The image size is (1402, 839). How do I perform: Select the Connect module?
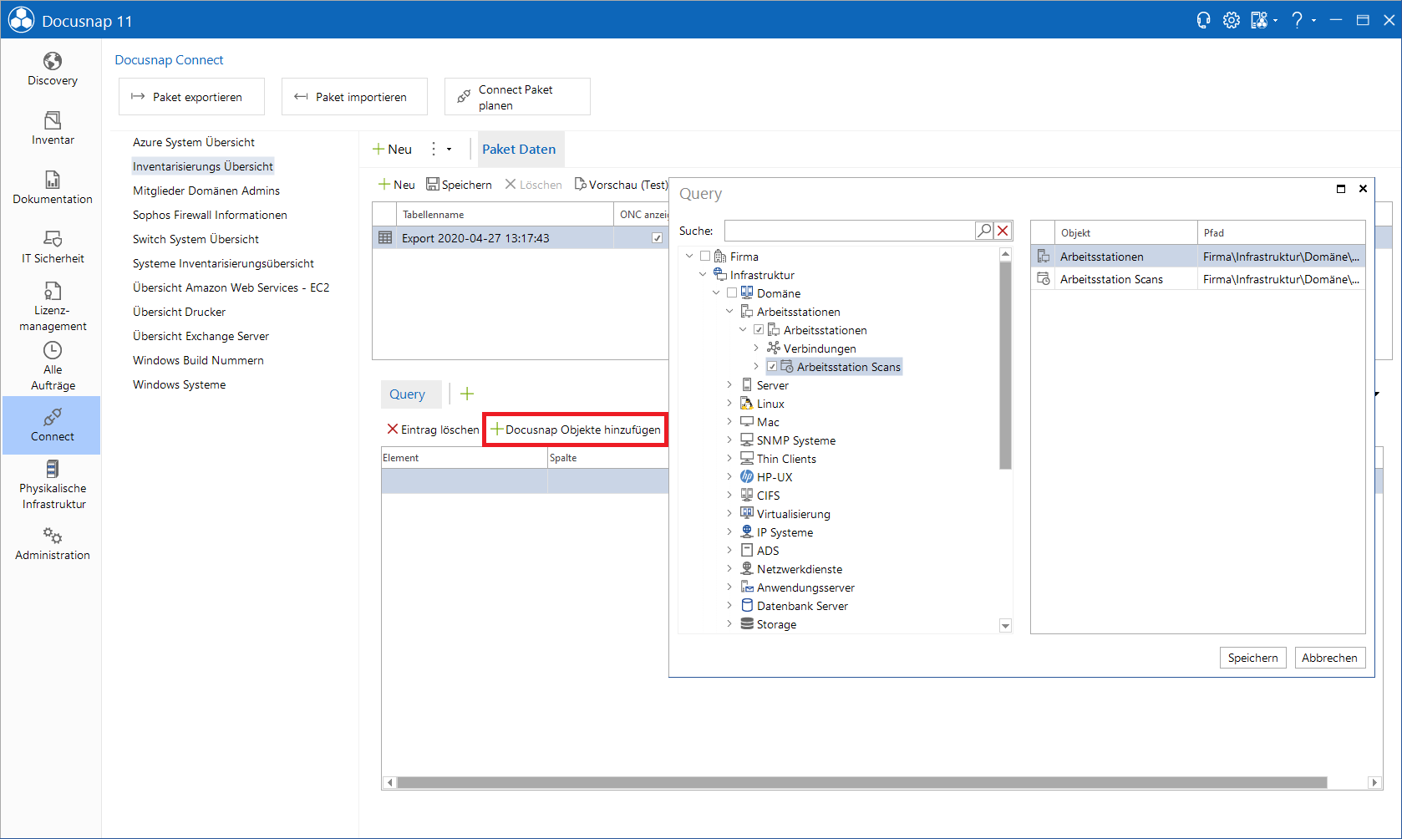52,425
